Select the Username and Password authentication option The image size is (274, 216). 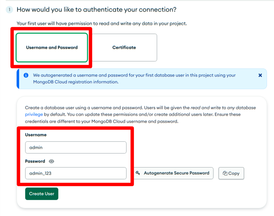click(x=52, y=47)
